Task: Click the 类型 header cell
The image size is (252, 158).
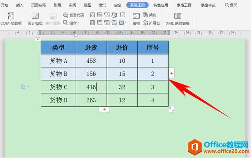Action: (x=58, y=47)
